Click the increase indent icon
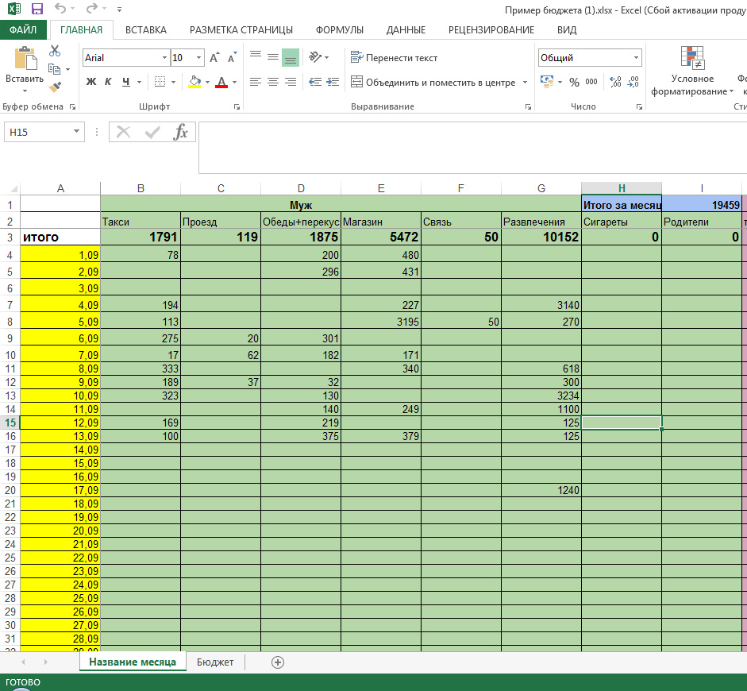The width and height of the screenshot is (747, 691). [x=333, y=82]
